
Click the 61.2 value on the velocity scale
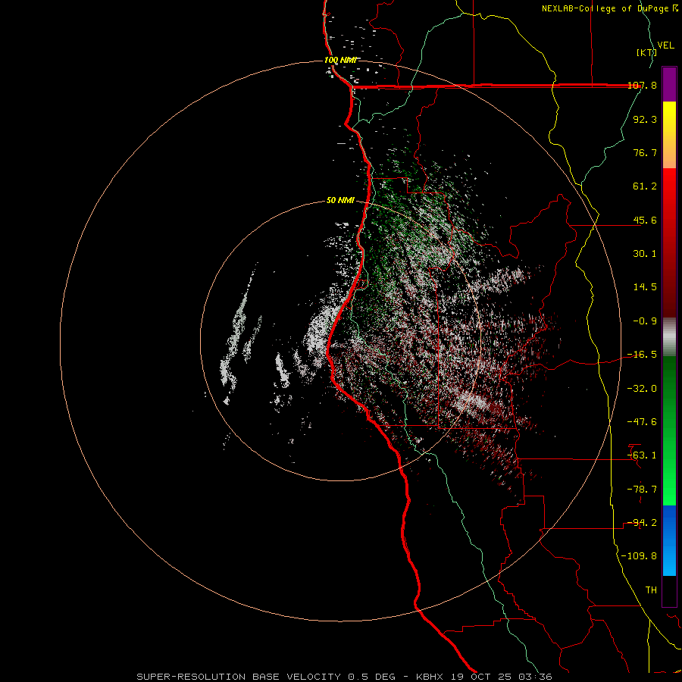645,186
